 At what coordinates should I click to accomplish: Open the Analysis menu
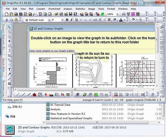pos(68,9)
